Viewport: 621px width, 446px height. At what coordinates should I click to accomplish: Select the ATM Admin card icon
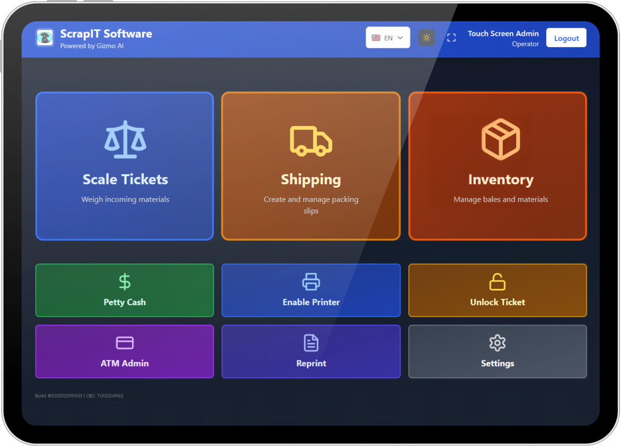(124, 342)
